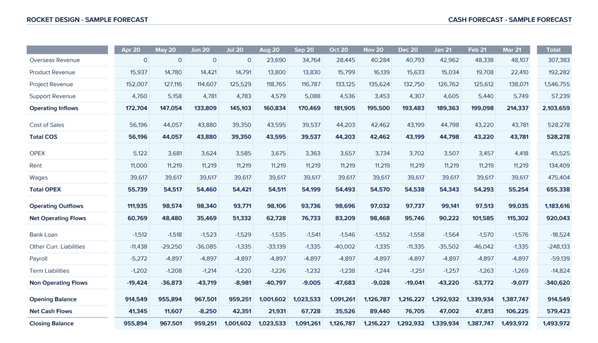Screen dimensions: 598x343
Task: Select the Jun 20 column header
Action: pos(200,50)
